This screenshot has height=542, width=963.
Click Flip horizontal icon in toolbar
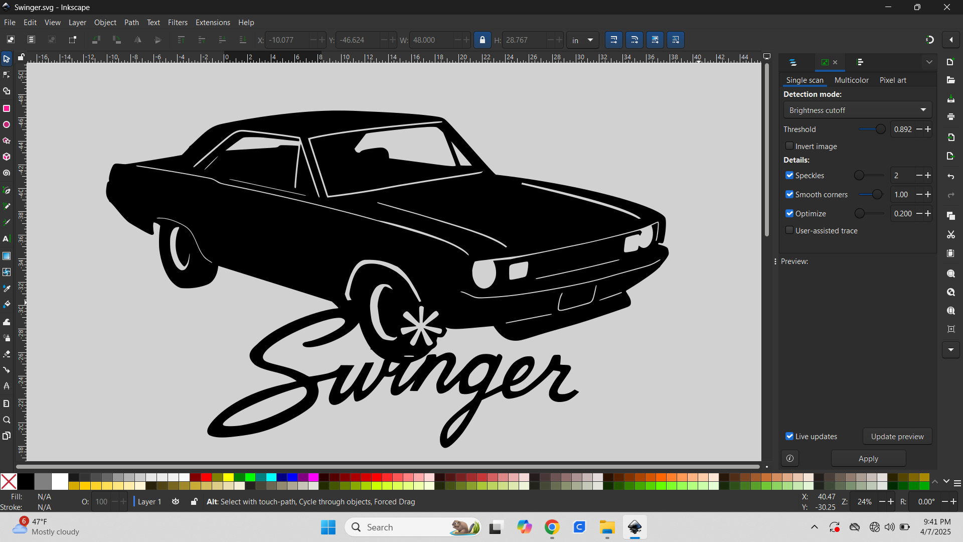(x=137, y=40)
